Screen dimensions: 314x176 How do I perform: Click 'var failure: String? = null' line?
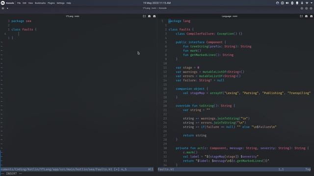click(200, 80)
